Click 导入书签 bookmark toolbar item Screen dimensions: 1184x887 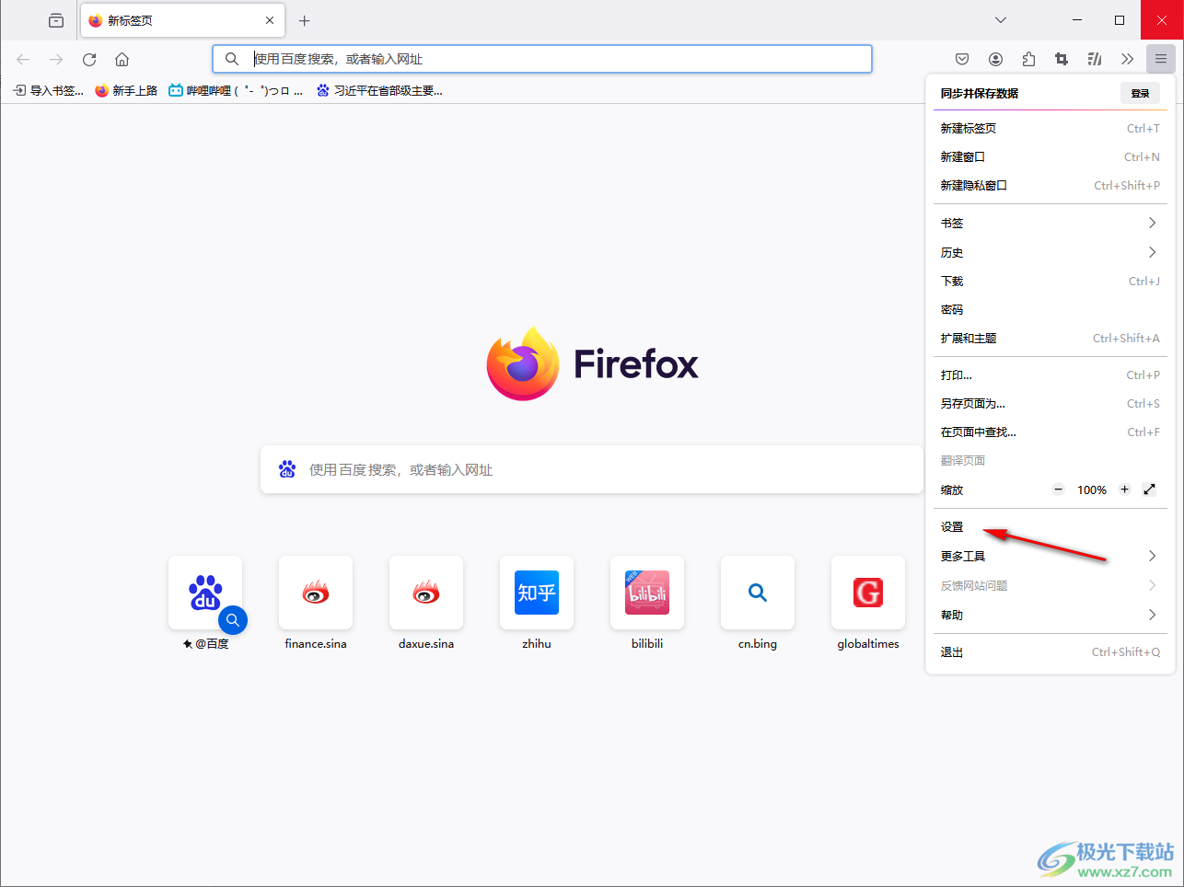pyautogui.click(x=48, y=90)
